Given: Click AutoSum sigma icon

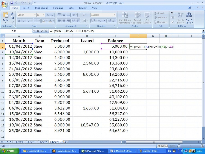Looking at the screenshot, I should click(172, 13).
